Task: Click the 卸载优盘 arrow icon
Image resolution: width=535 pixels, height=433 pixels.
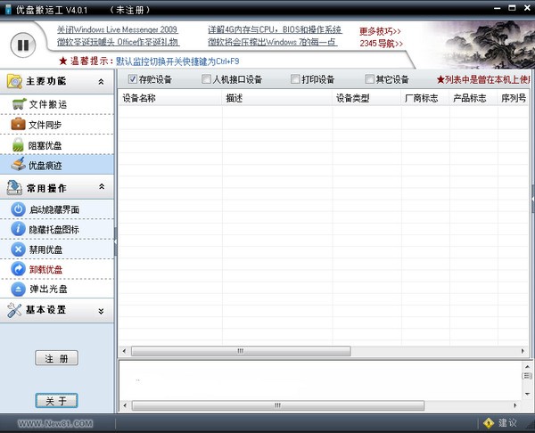Action: point(19,269)
